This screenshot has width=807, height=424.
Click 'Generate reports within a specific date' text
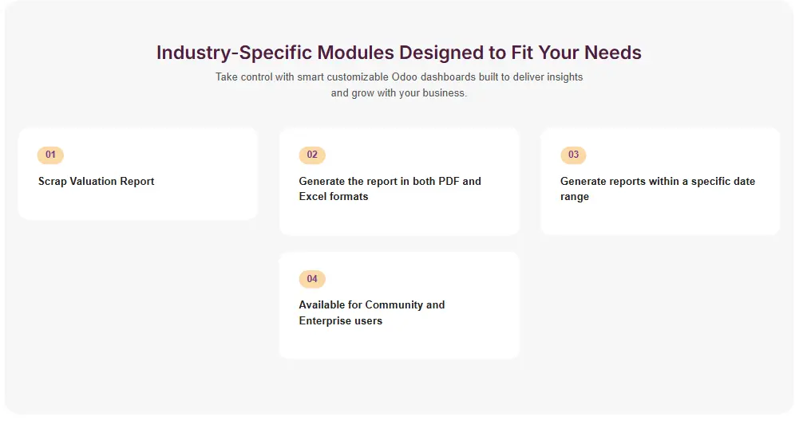coord(657,182)
